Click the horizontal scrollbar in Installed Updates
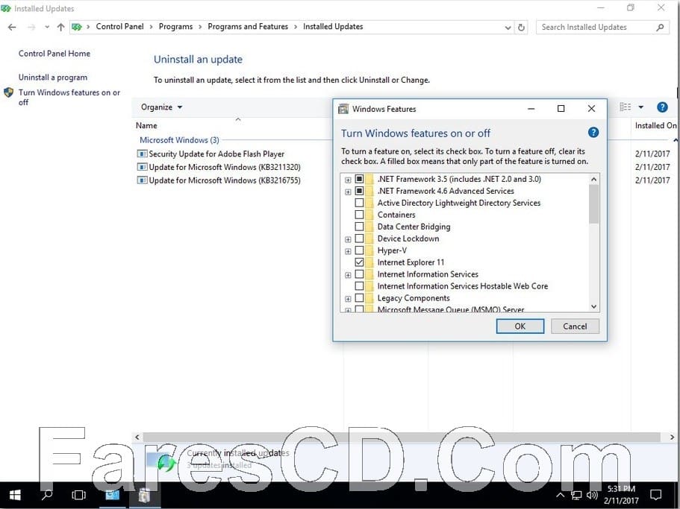 (x=401, y=437)
